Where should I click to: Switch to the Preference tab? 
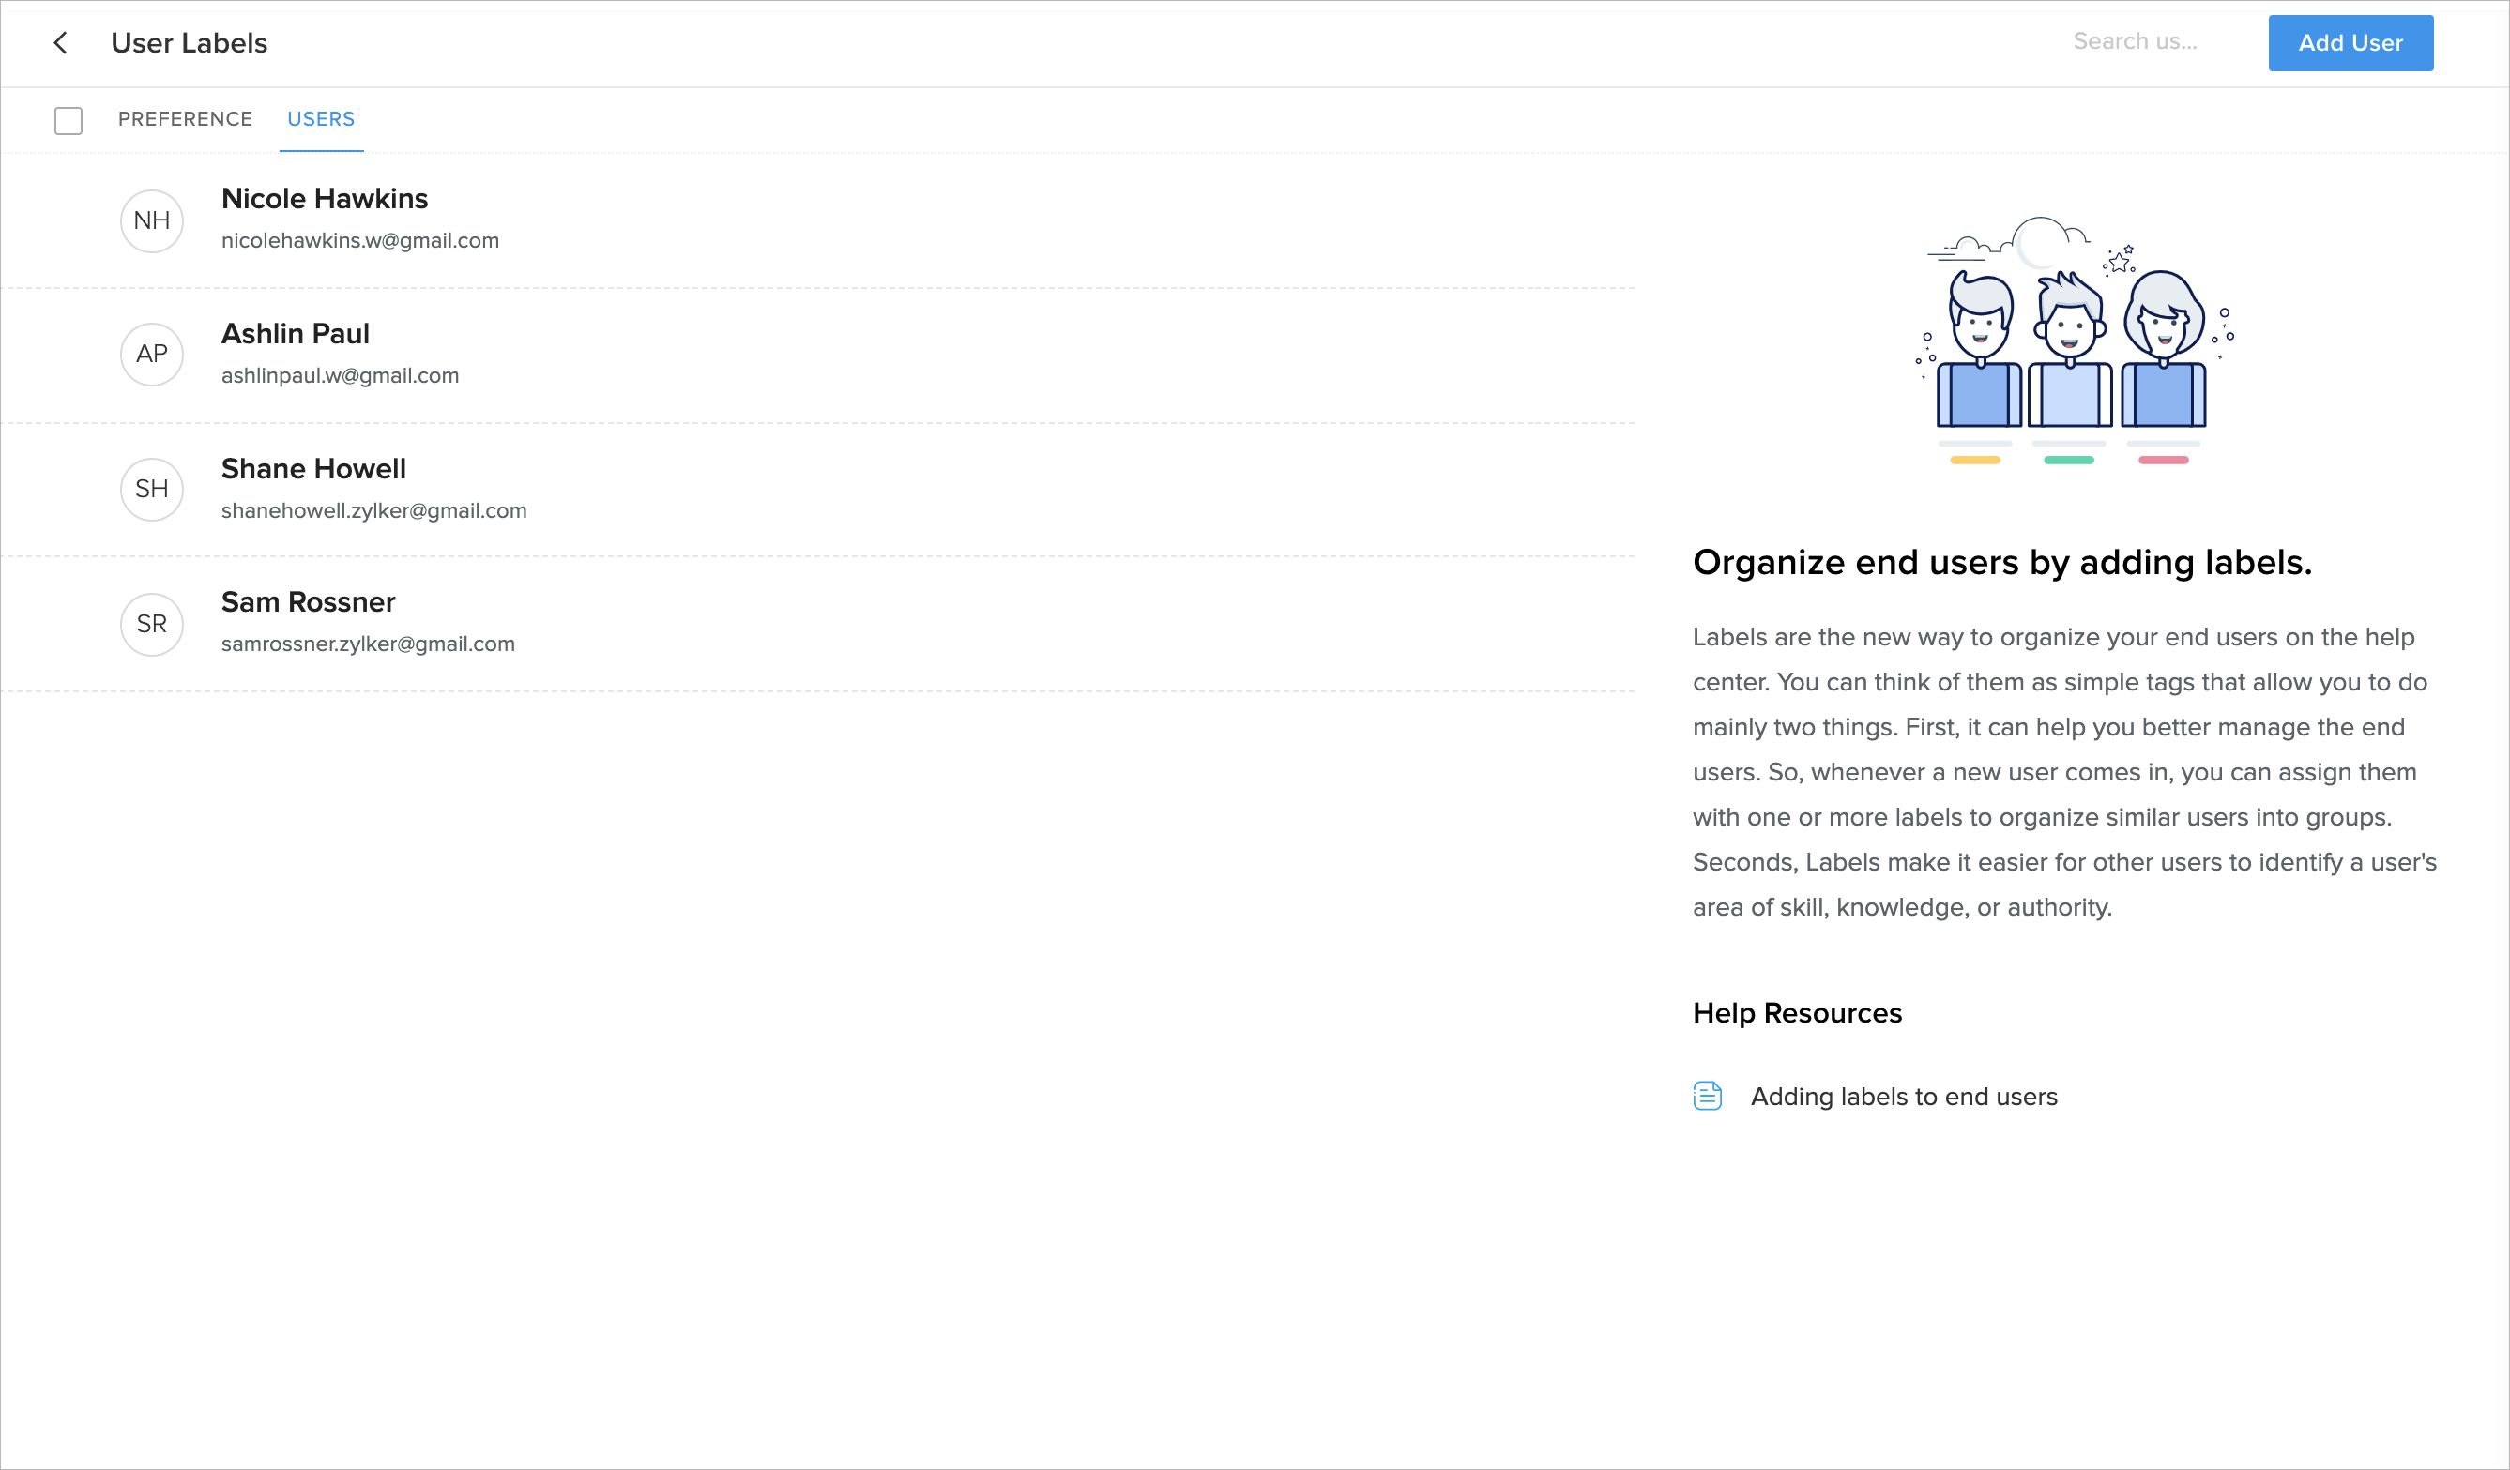coord(185,119)
